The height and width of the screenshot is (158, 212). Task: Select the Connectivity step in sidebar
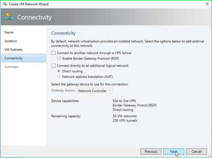[x=24, y=58]
